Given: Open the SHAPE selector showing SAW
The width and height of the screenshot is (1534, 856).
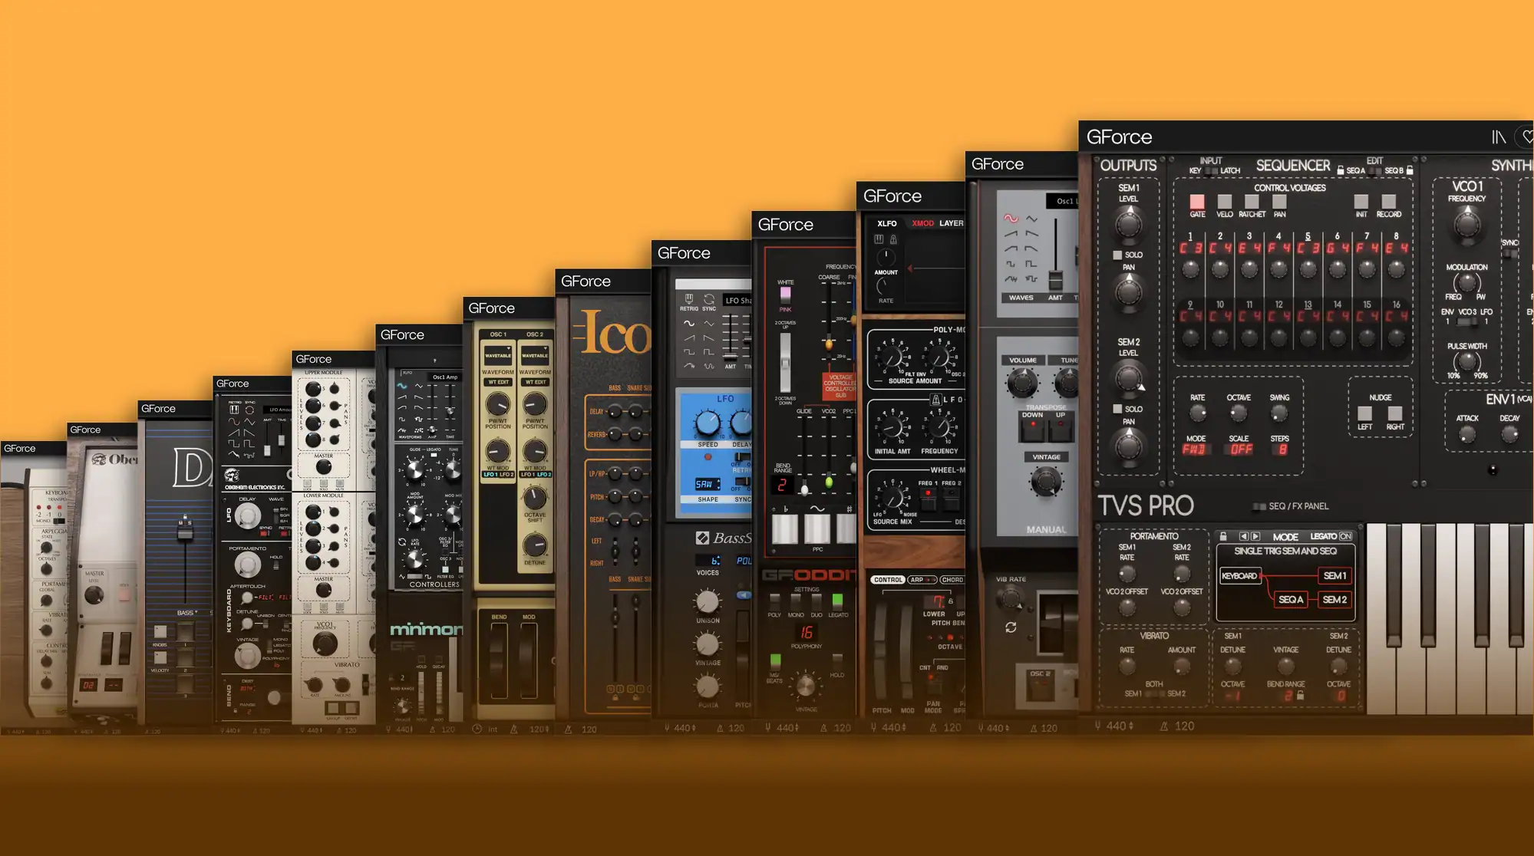Looking at the screenshot, I should (x=708, y=485).
